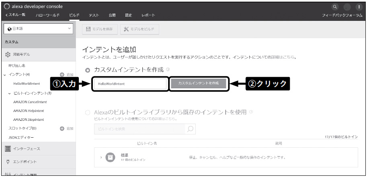Click the globe icon in language selector

[9, 29]
